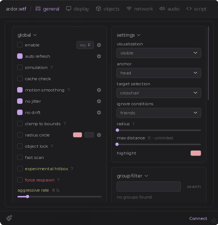Enable the enable checkbox
This screenshot has width=218, height=225.
20,45
